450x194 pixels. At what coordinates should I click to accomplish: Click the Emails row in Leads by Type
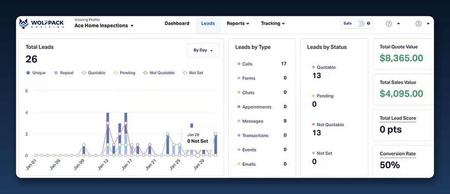point(262,164)
